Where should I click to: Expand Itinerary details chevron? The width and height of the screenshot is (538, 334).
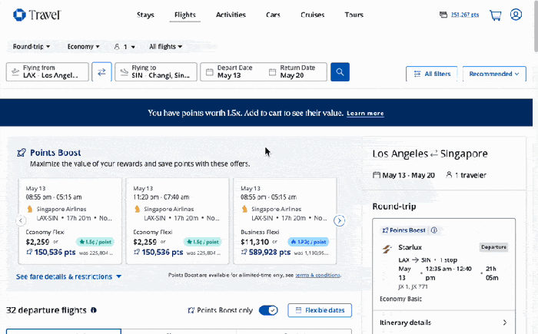504,322
